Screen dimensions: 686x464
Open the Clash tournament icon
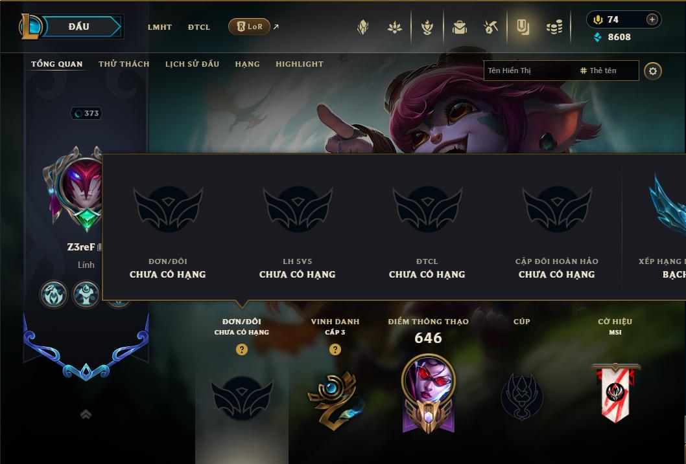pos(427,27)
